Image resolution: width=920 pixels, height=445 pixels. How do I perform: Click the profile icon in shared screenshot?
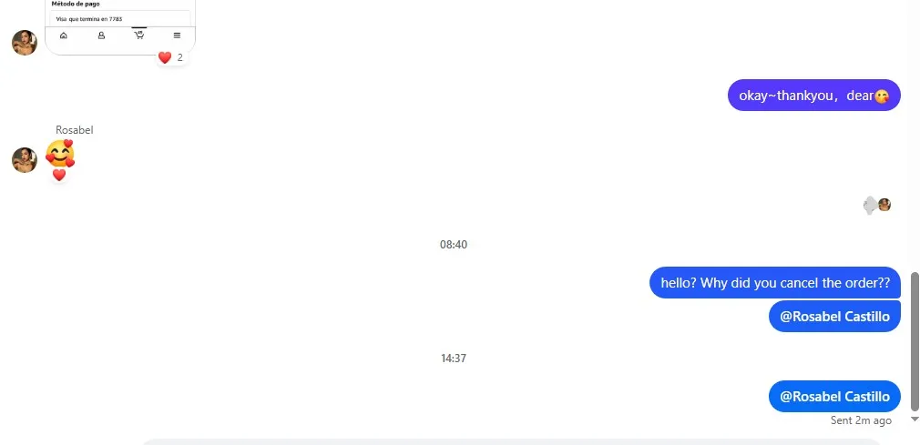(x=101, y=35)
